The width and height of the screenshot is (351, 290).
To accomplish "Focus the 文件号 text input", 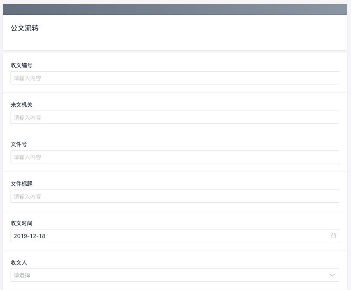I will click(x=175, y=157).
